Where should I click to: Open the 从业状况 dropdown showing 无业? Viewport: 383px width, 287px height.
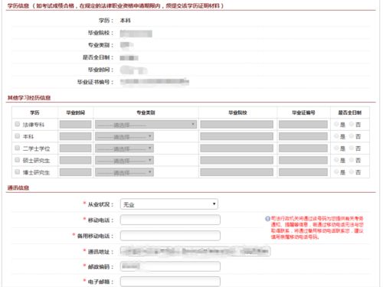pyautogui.click(x=169, y=204)
